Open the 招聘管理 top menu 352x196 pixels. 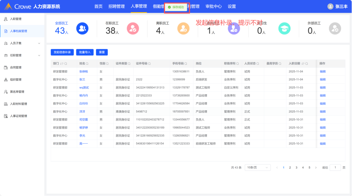pos(116,6)
